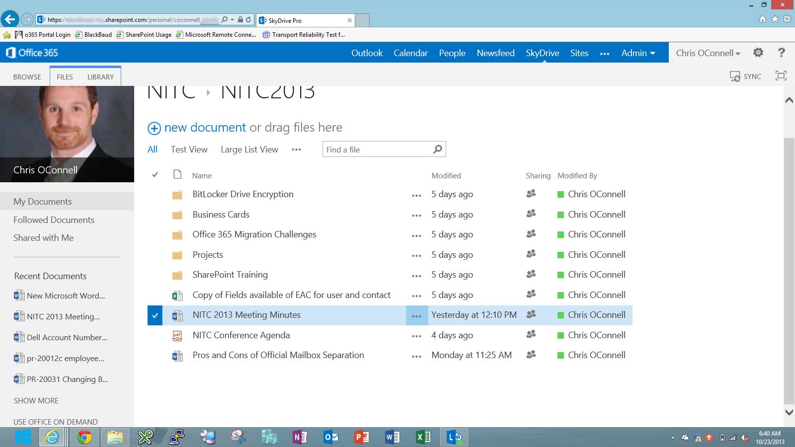
Task: Check the BitLocker Drive Encryption row
Action: point(155,194)
